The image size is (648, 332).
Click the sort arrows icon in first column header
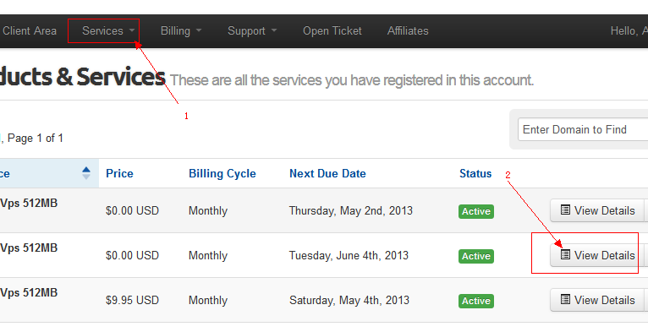pos(86,173)
